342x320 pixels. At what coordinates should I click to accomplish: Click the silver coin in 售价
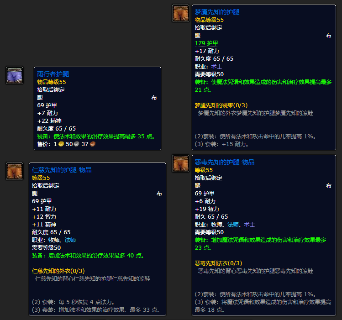(x=77, y=144)
